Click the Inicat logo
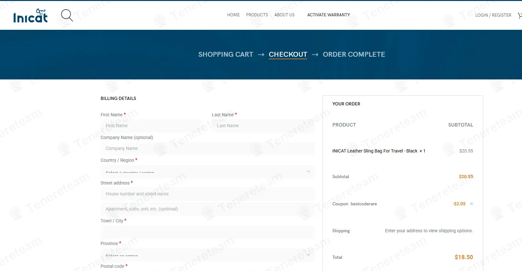 coord(30,16)
